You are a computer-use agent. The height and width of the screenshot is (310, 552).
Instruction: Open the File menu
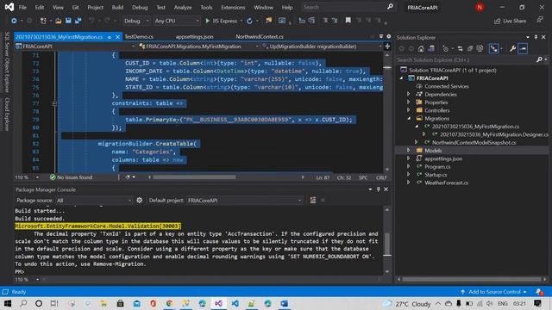click(22, 7)
